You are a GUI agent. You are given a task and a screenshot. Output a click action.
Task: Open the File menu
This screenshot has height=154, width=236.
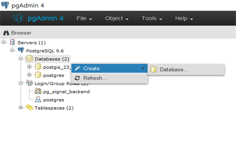click(84, 18)
